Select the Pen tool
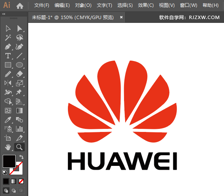This screenshot has width=224, height=196. click(x=8, y=47)
